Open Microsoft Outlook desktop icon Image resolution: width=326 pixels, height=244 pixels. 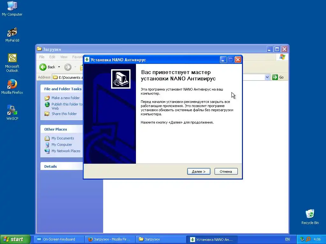(x=12, y=63)
